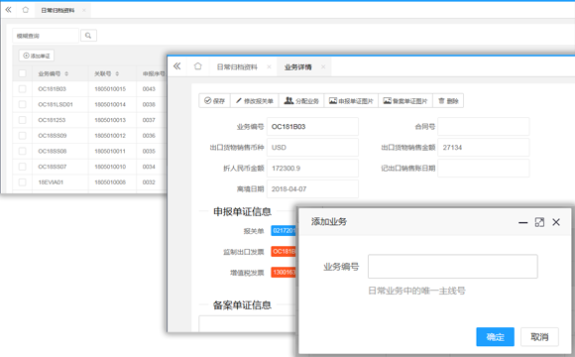575x357 pixels.
Task: Check the row checkbox for OC18SS09
Action: point(23,136)
